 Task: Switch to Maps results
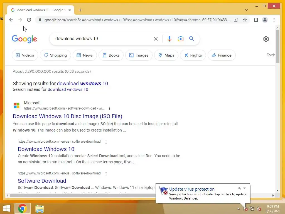coord(166,55)
